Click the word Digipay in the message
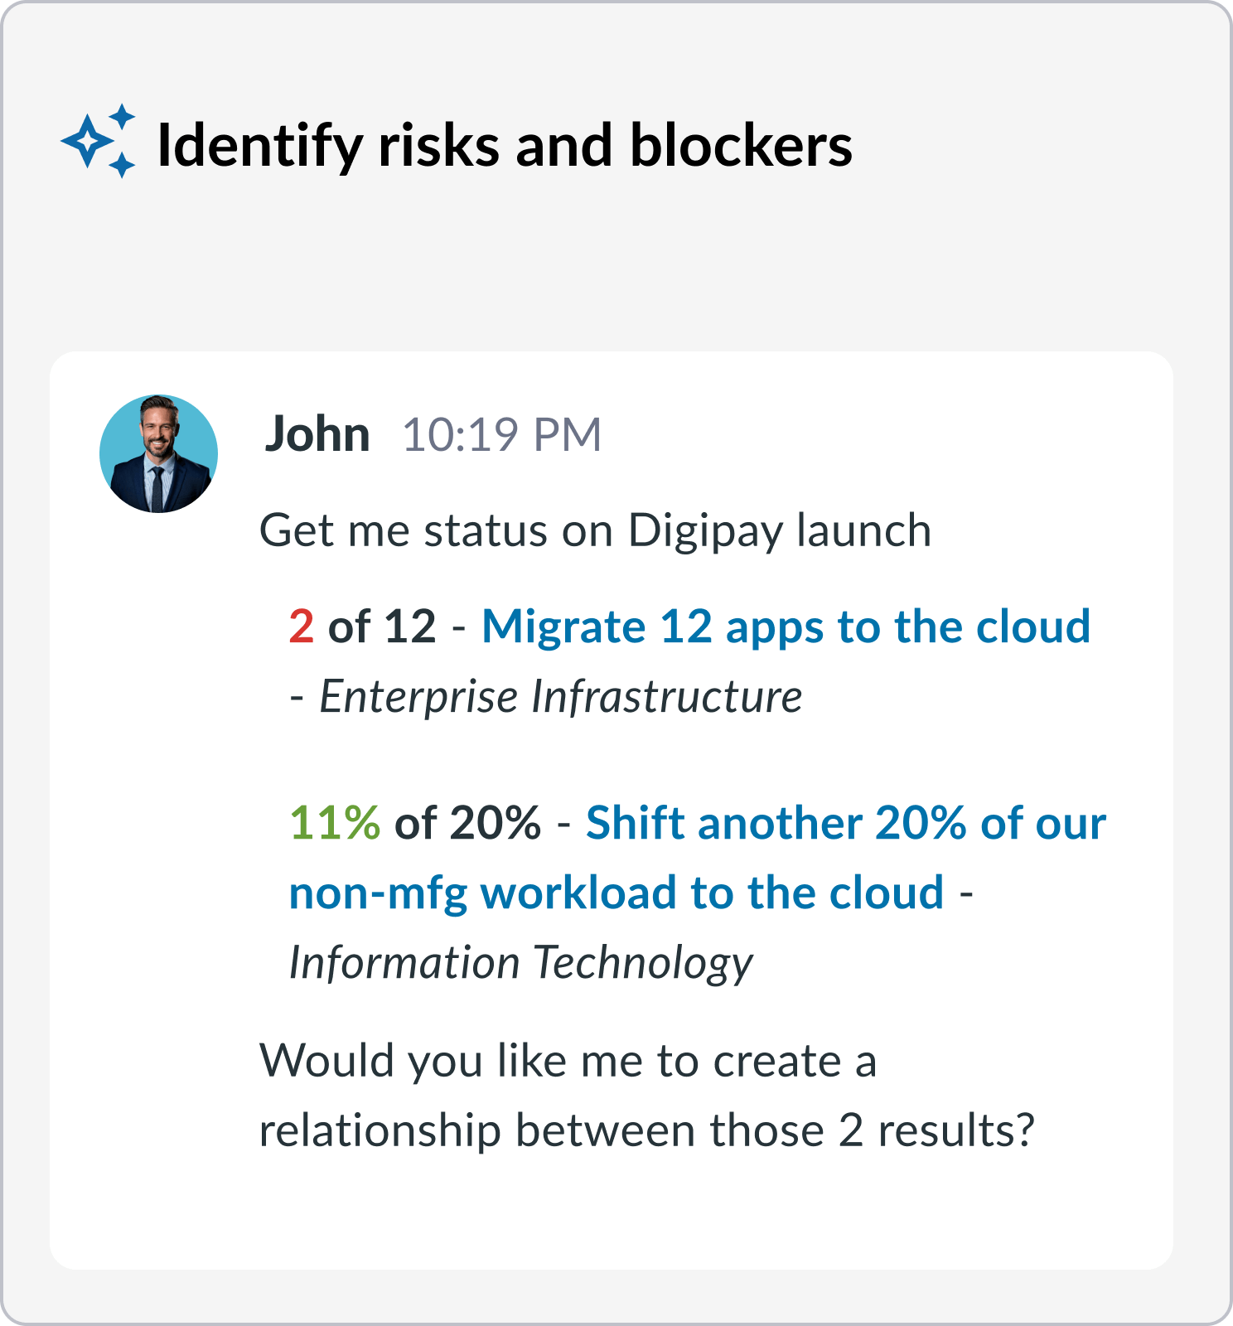 pyautogui.click(x=705, y=531)
